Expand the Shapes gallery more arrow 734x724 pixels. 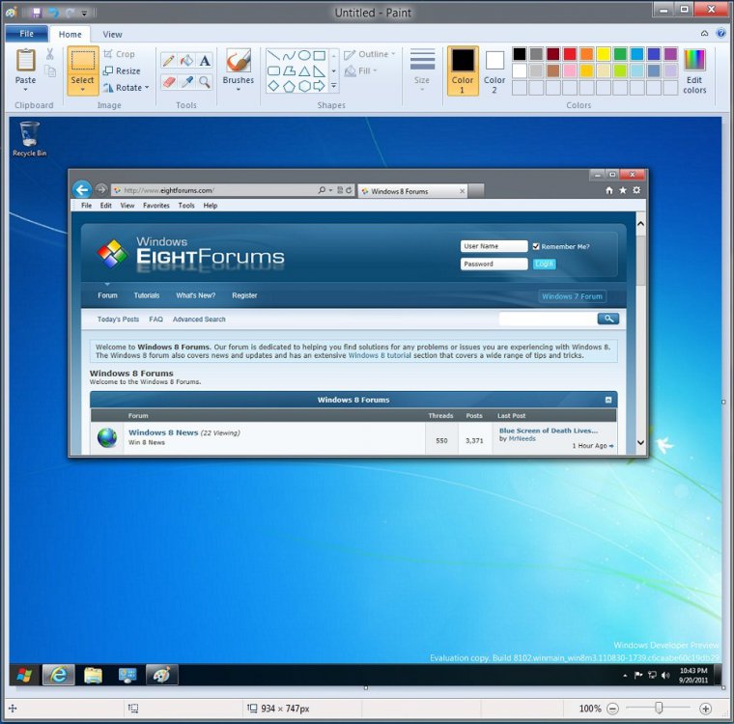pos(334,86)
